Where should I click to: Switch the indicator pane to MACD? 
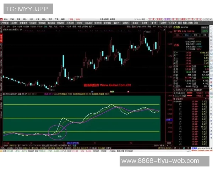[x=25, y=145]
